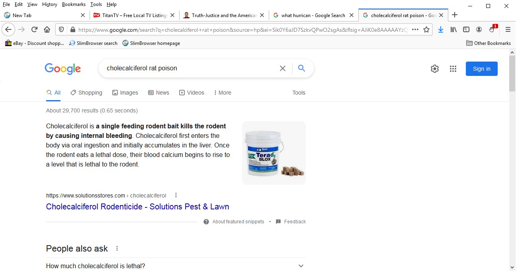Open the Google apps grid
This screenshot has height=271, width=516.
click(453, 69)
